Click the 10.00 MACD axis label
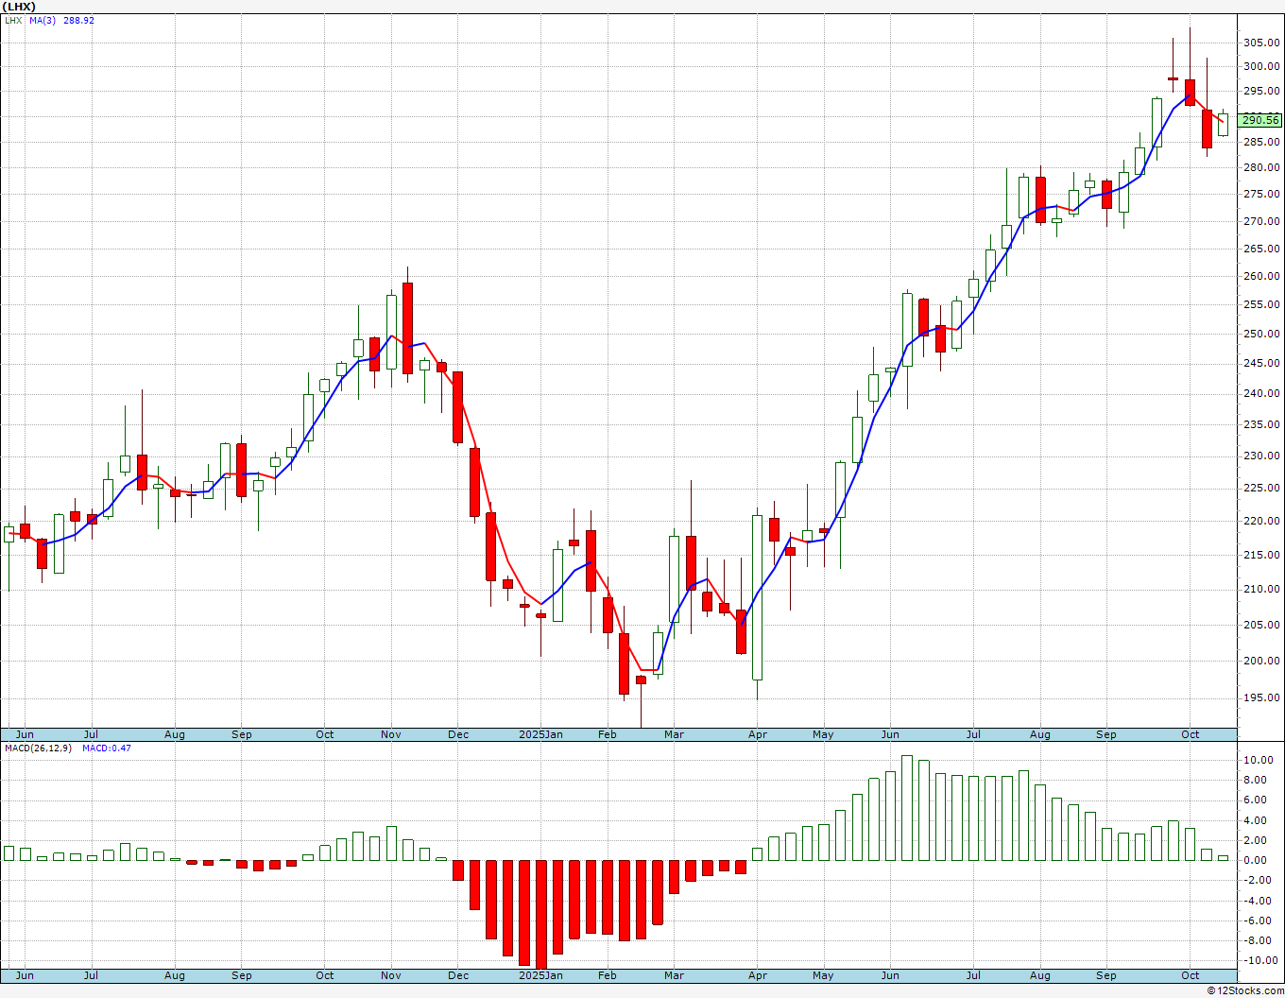Viewport: 1285px width, 998px height. 1259,760
